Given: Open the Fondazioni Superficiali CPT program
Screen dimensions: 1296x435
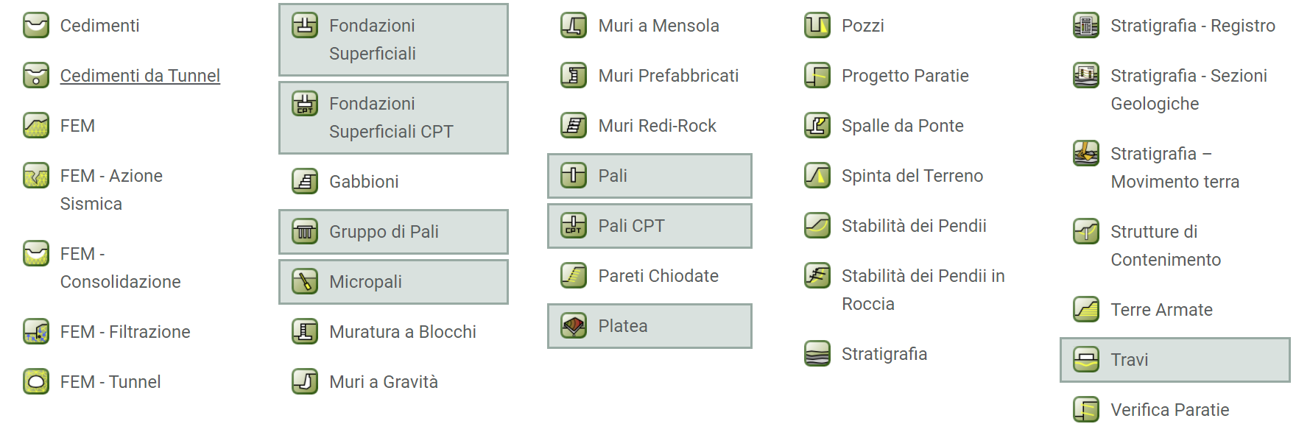Looking at the screenshot, I should [393, 118].
